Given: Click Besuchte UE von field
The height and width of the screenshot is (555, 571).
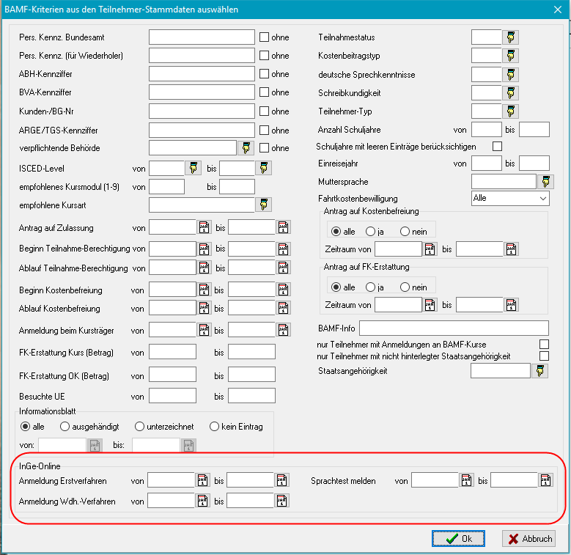Looking at the screenshot, I should click(172, 396).
